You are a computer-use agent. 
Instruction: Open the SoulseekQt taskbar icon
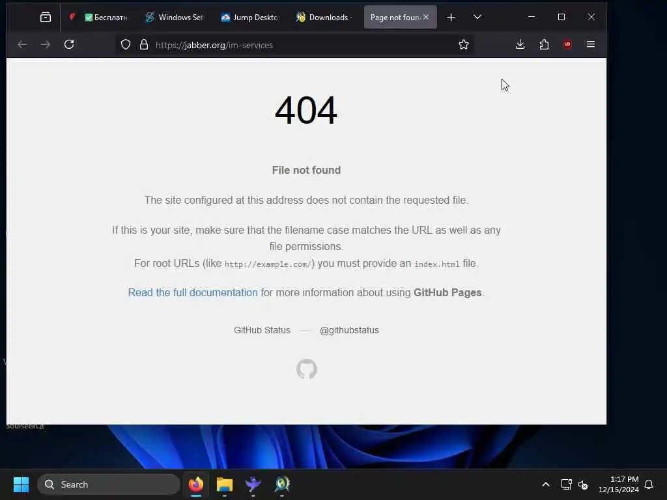(x=281, y=484)
